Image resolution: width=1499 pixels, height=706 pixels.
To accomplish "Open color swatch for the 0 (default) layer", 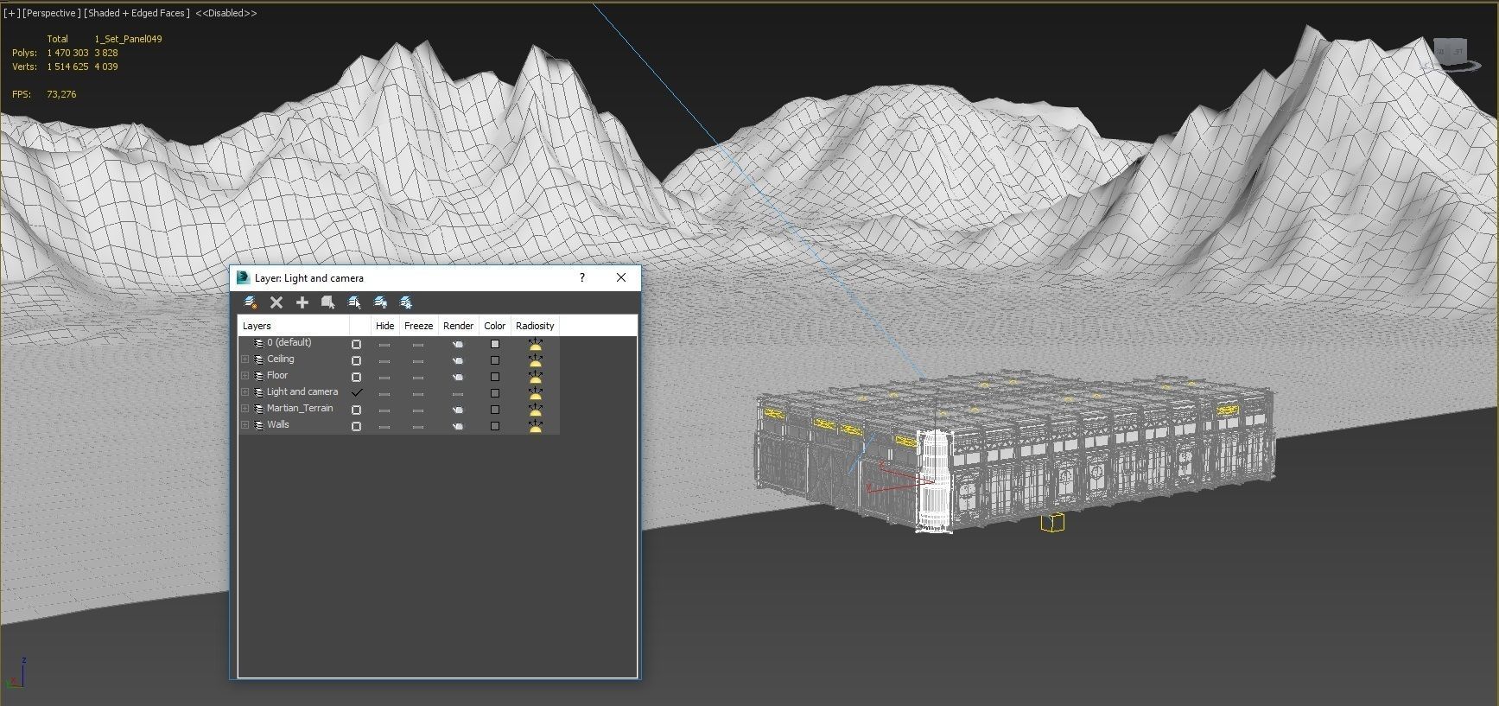I will pyautogui.click(x=495, y=344).
